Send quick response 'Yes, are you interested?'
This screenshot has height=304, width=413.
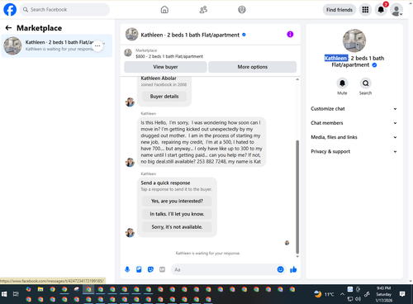177,201
